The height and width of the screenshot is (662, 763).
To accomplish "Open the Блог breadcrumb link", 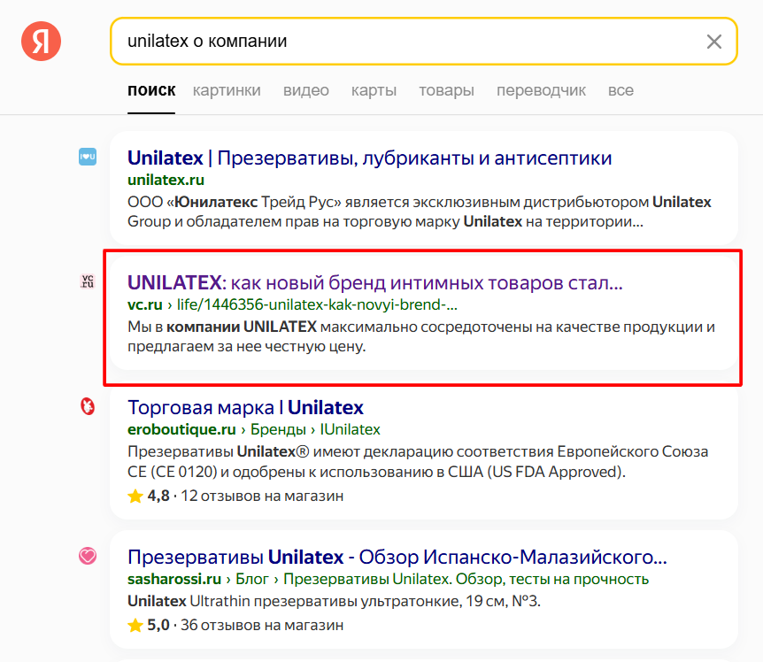I will tap(252, 580).
